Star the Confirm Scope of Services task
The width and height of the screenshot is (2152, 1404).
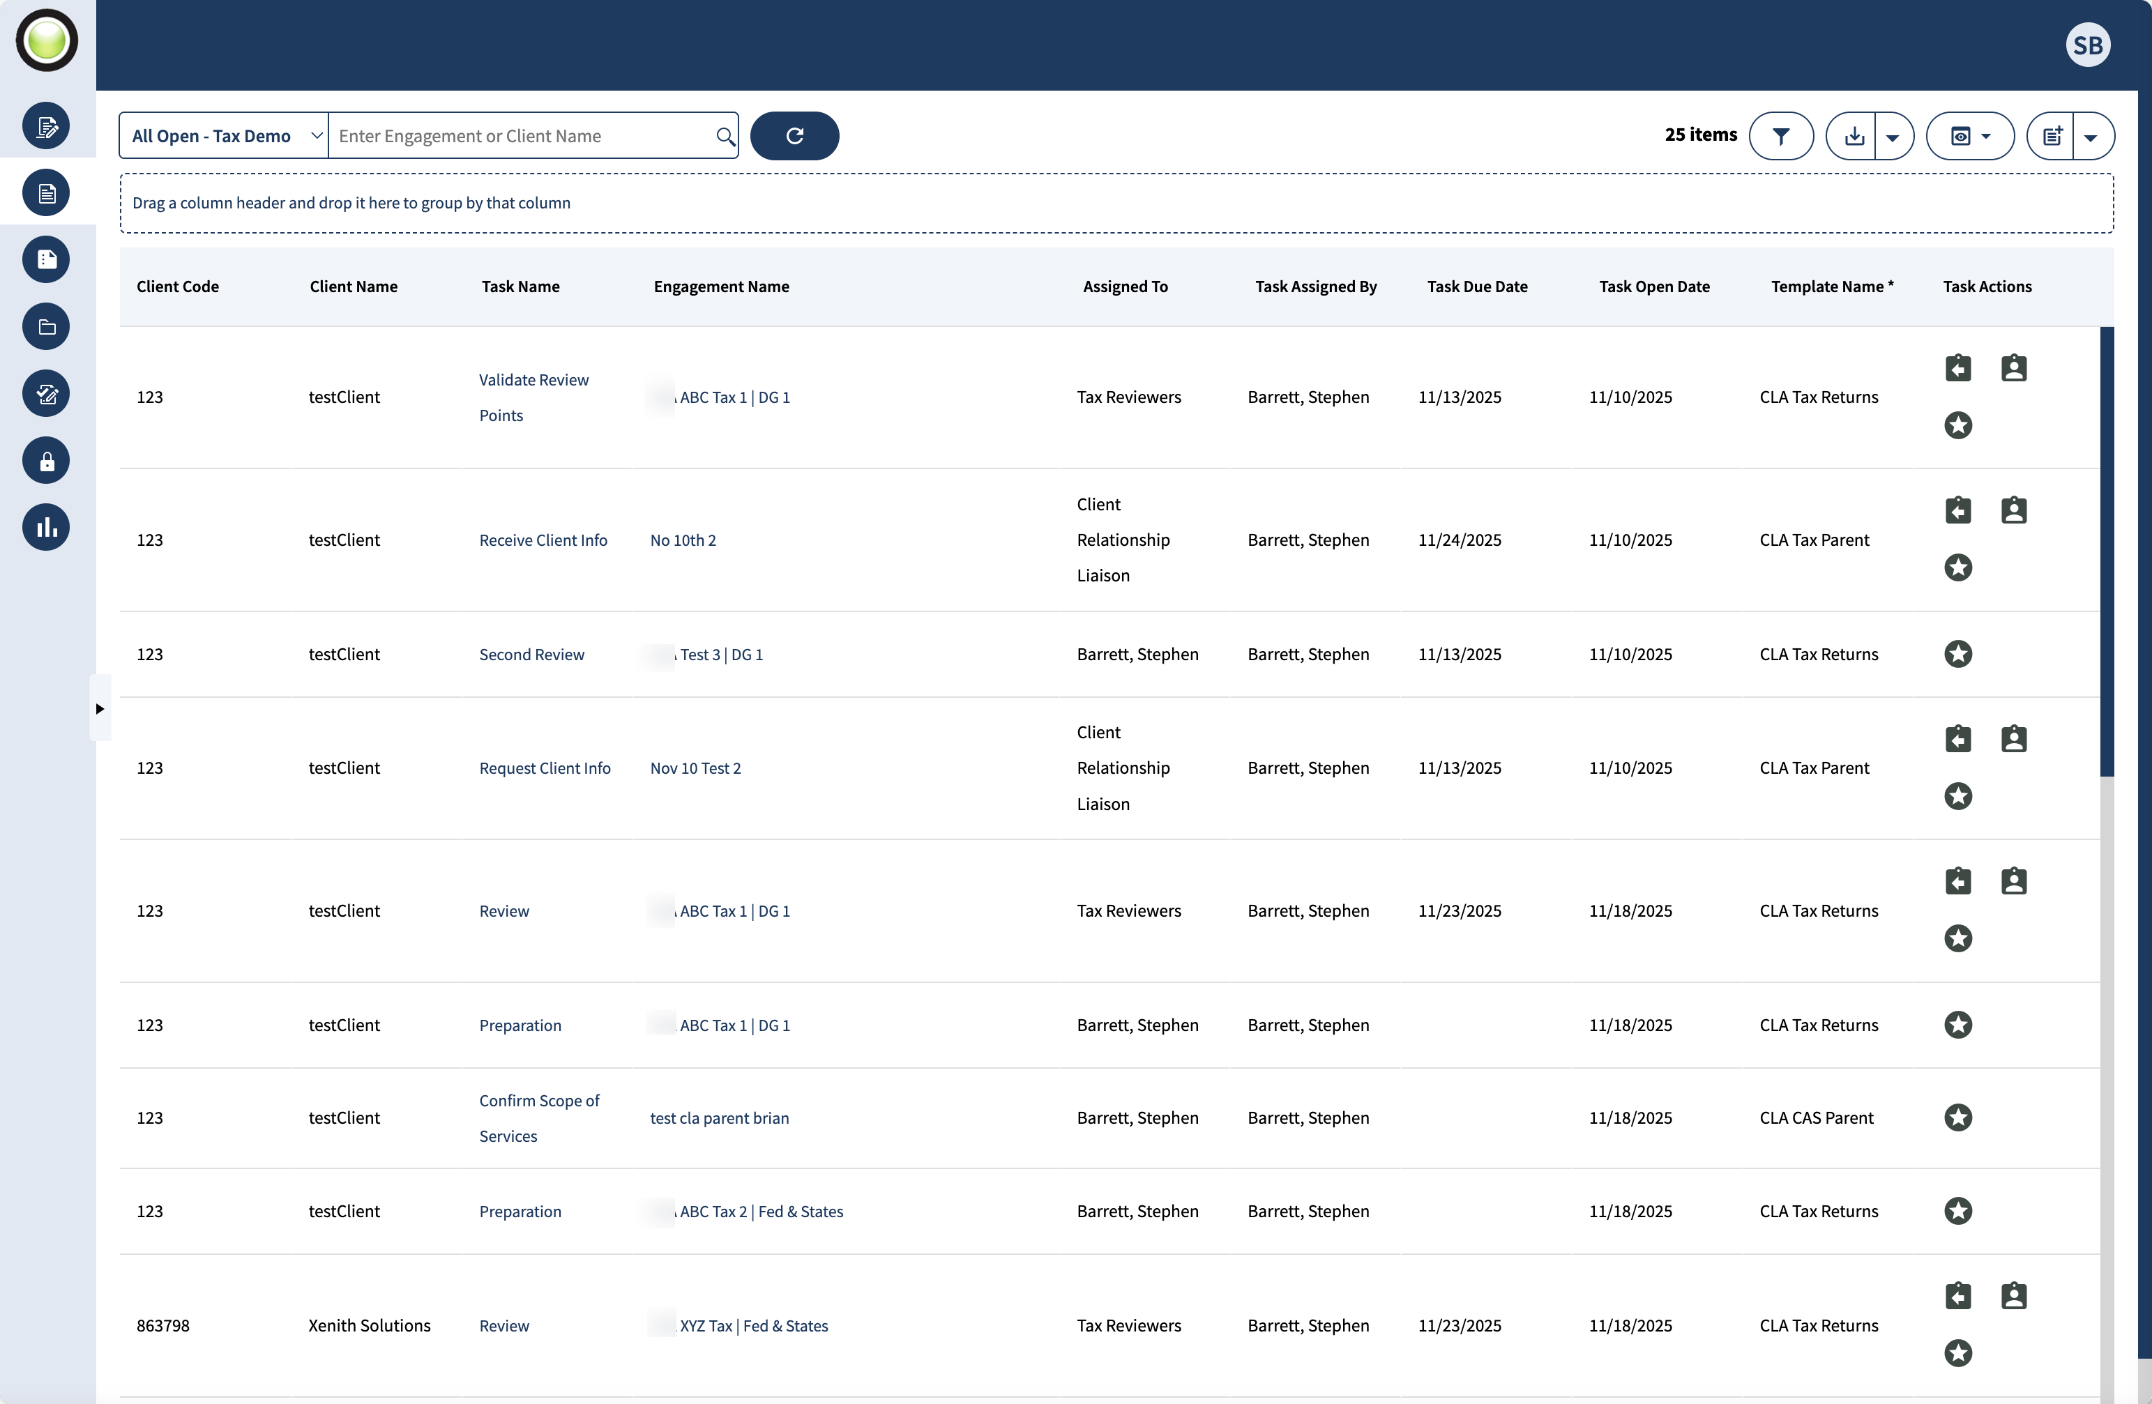[x=1957, y=1117]
